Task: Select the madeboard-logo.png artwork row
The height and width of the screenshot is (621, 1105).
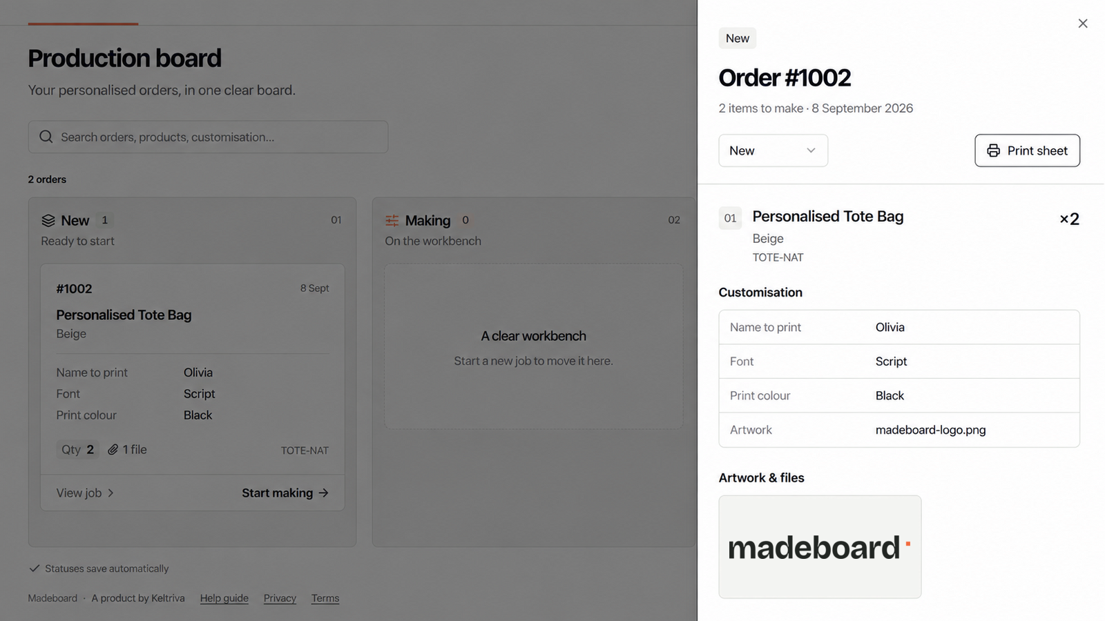Action: coord(899,430)
